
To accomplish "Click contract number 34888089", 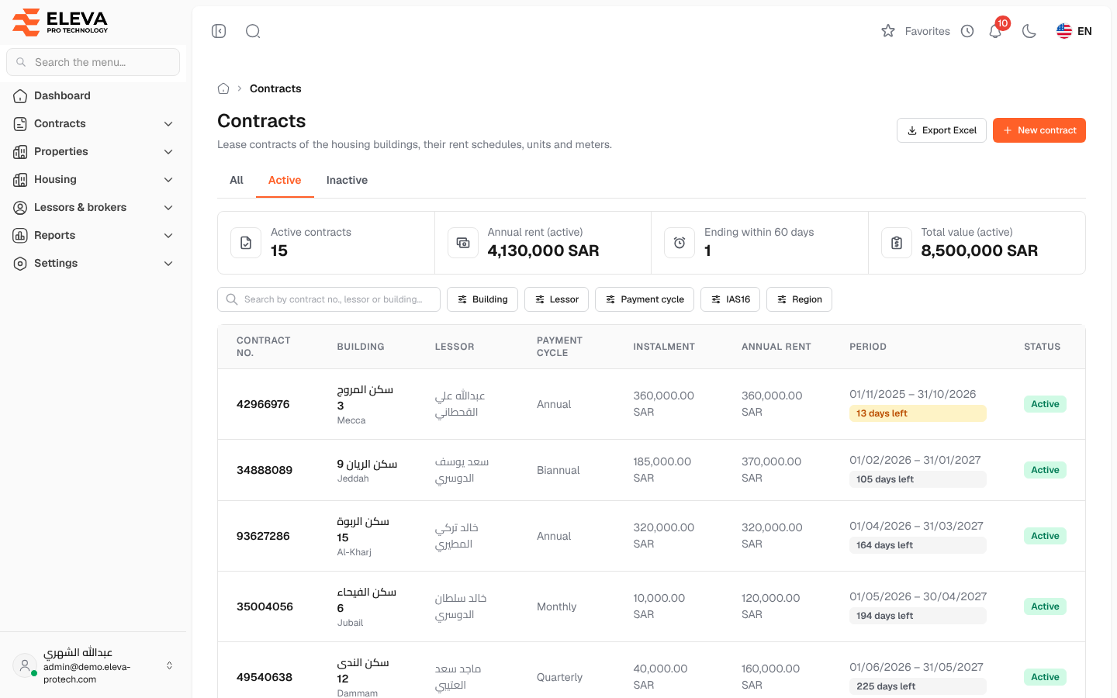I will click(x=265, y=470).
